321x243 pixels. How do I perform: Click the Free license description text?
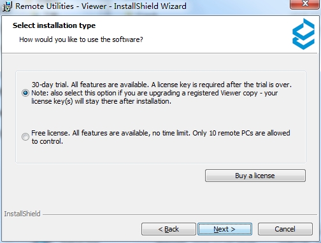(x=160, y=137)
